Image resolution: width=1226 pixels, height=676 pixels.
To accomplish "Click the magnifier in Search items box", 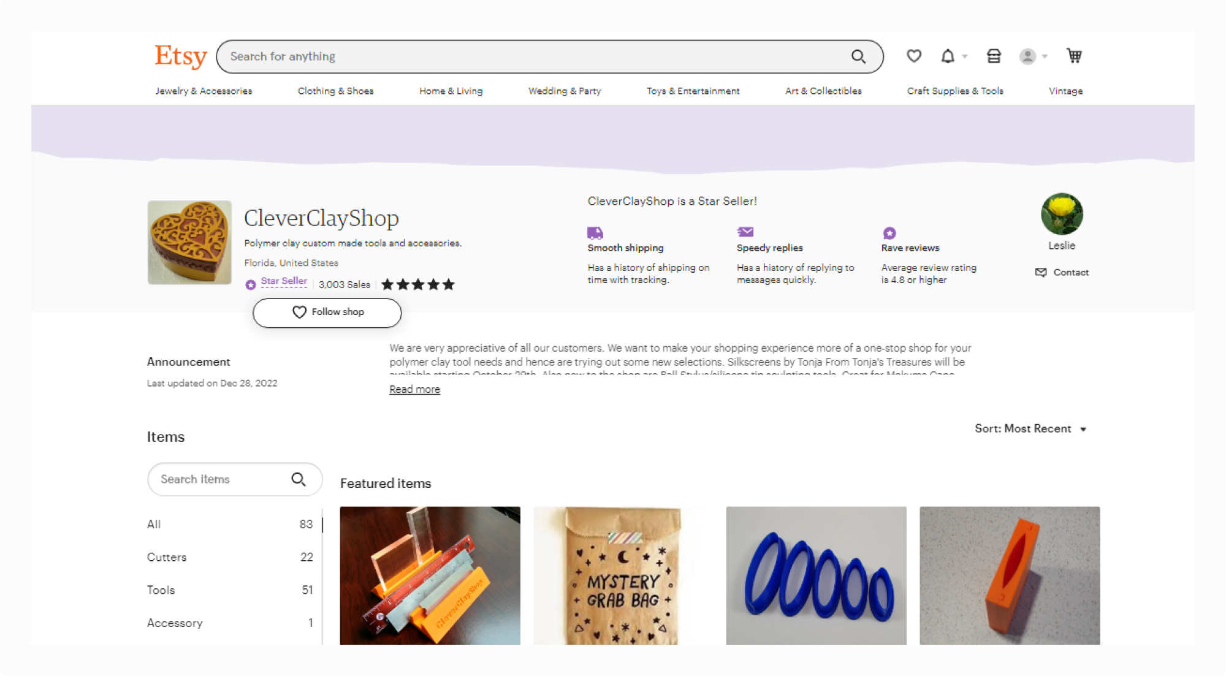I will click(299, 479).
